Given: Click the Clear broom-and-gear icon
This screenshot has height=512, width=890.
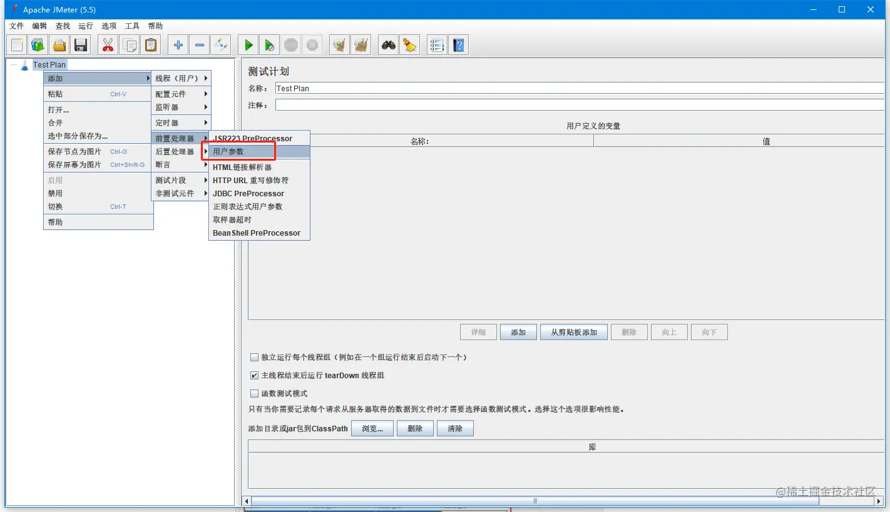Looking at the screenshot, I should click(340, 45).
